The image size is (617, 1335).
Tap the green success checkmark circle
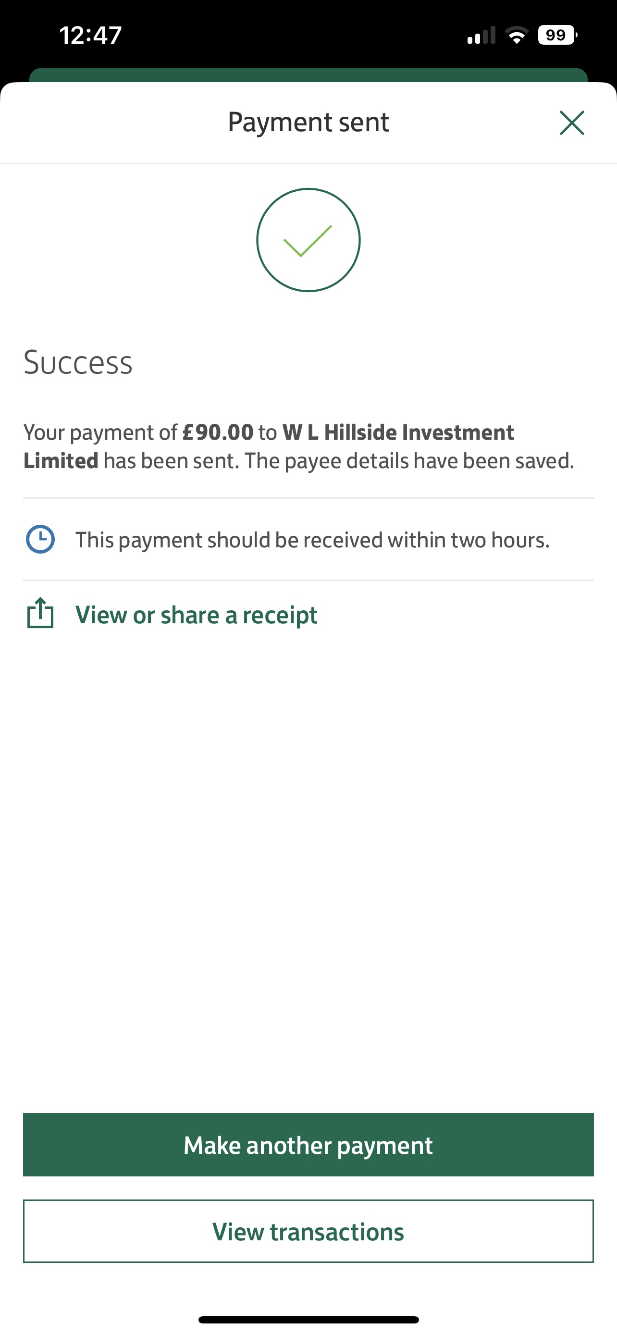(x=308, y=240)
